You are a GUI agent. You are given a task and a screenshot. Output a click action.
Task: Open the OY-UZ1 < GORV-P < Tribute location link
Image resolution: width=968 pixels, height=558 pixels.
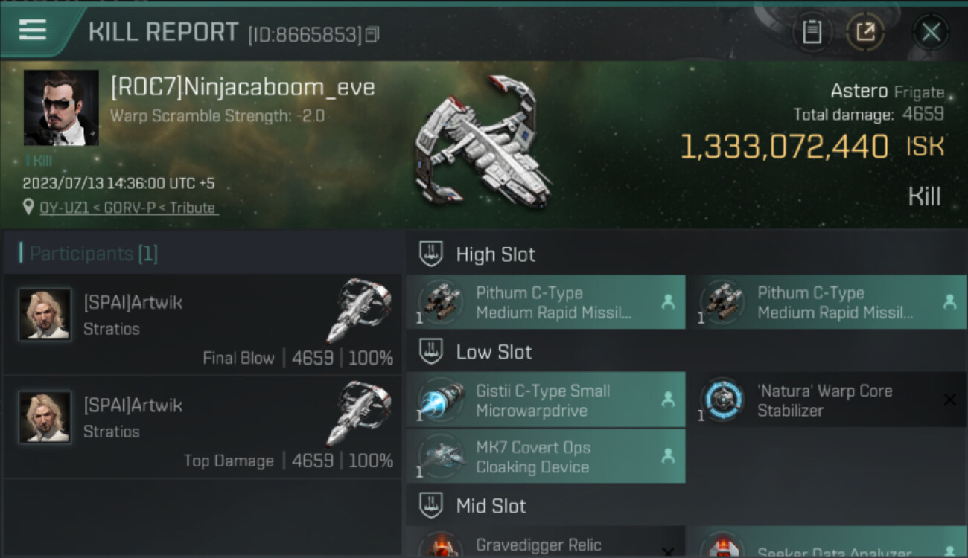coord(128,208)
